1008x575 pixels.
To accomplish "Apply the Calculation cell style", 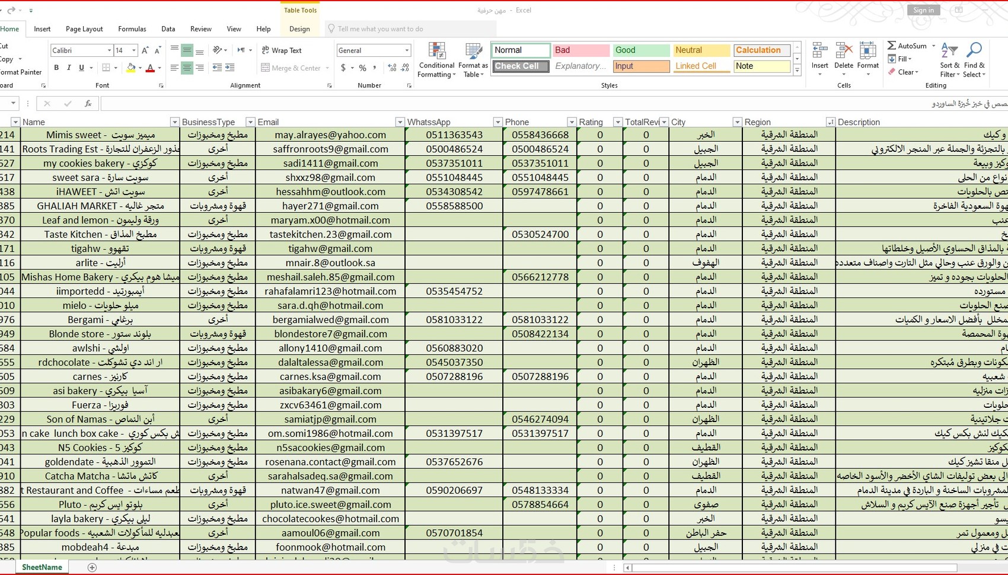I will click(x=763, y=50).
